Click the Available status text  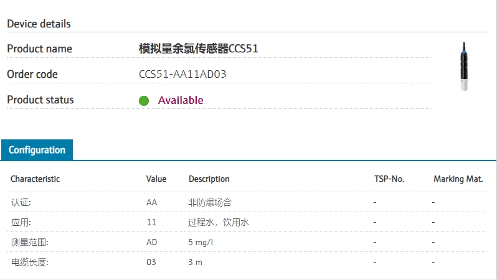181,100
